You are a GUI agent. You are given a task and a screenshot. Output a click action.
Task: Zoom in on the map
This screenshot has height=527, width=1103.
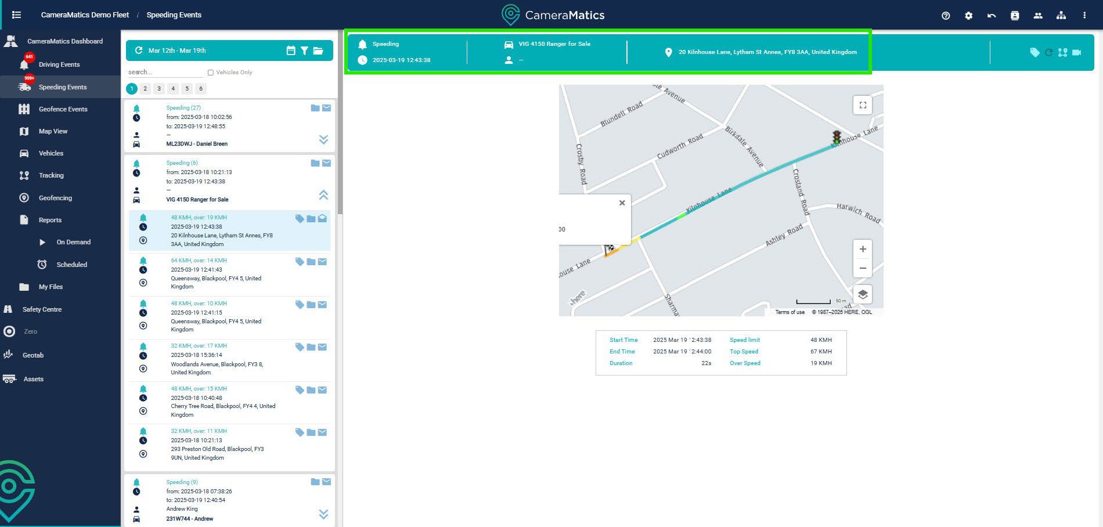(x=863, y=249)
